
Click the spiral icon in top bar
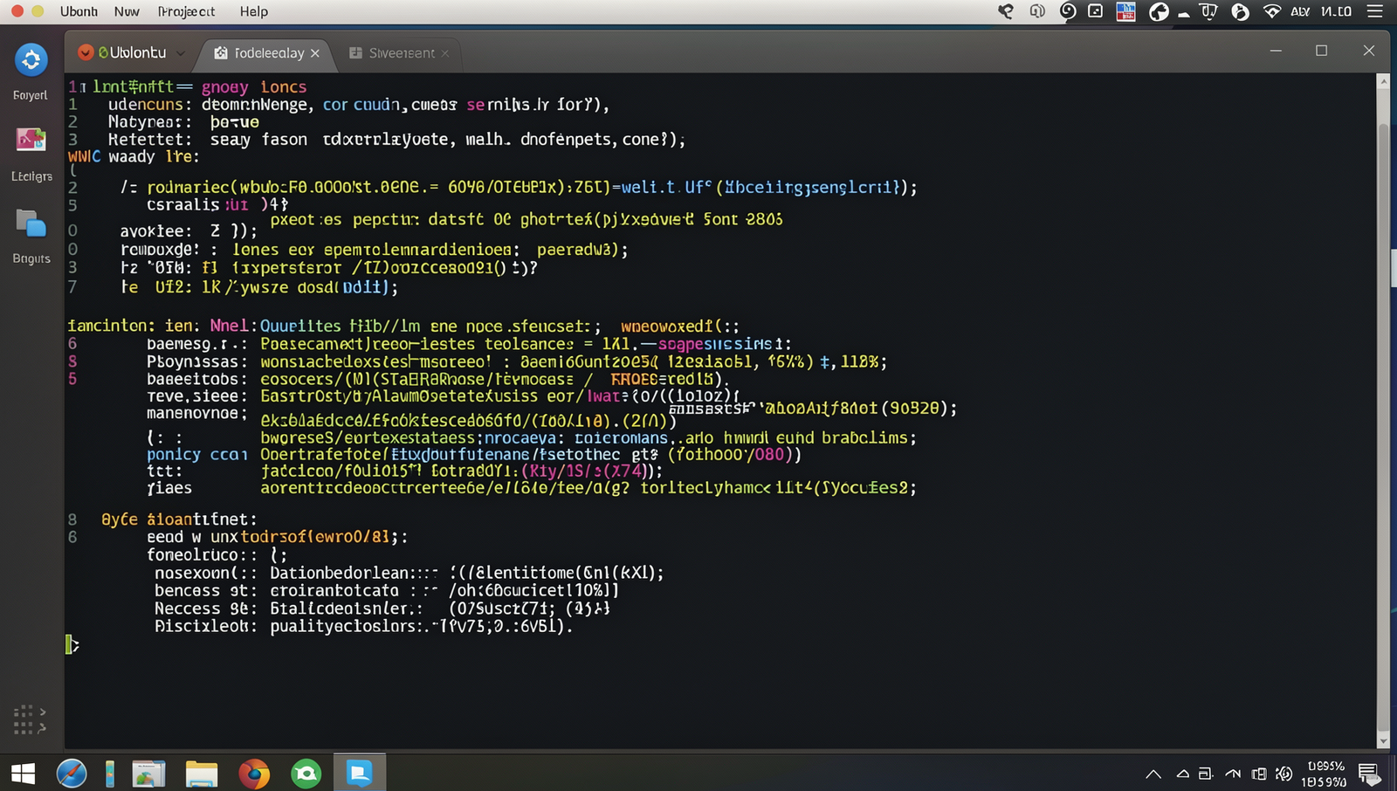pos(1068,11)
